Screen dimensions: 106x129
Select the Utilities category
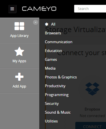tap(51, 121)
